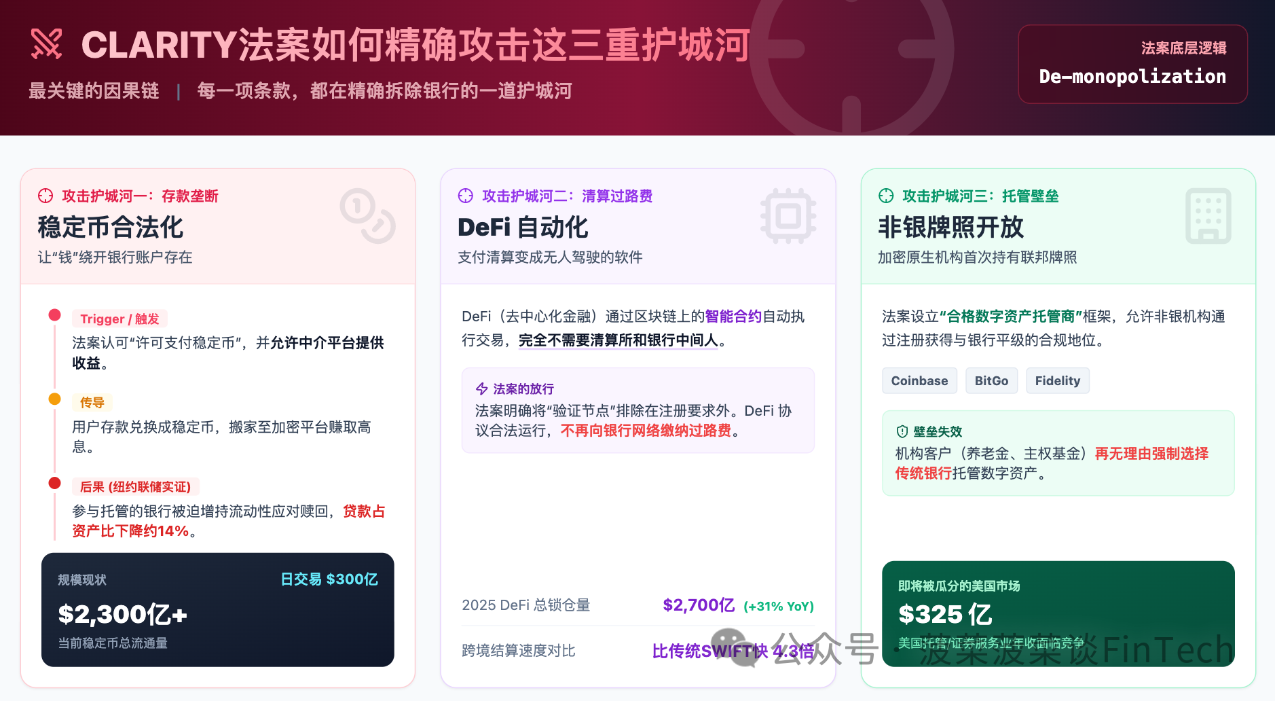Click the crossed swords icon beside the CLARITY title
This screenshot has width=1275, height=701.
point(46,44)
